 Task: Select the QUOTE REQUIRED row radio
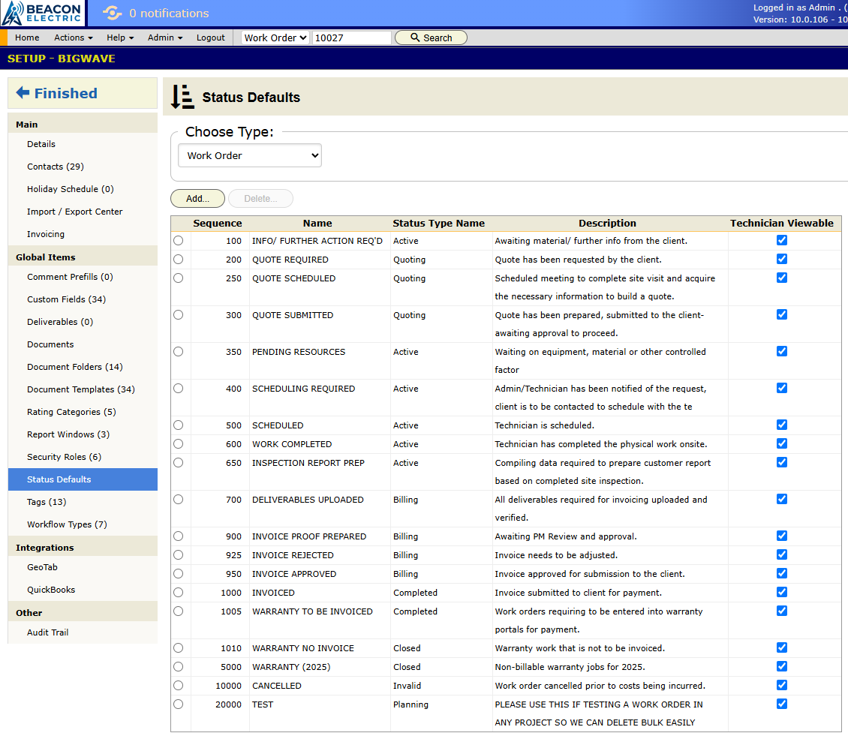pyautogui.click(x=179, y=260)
